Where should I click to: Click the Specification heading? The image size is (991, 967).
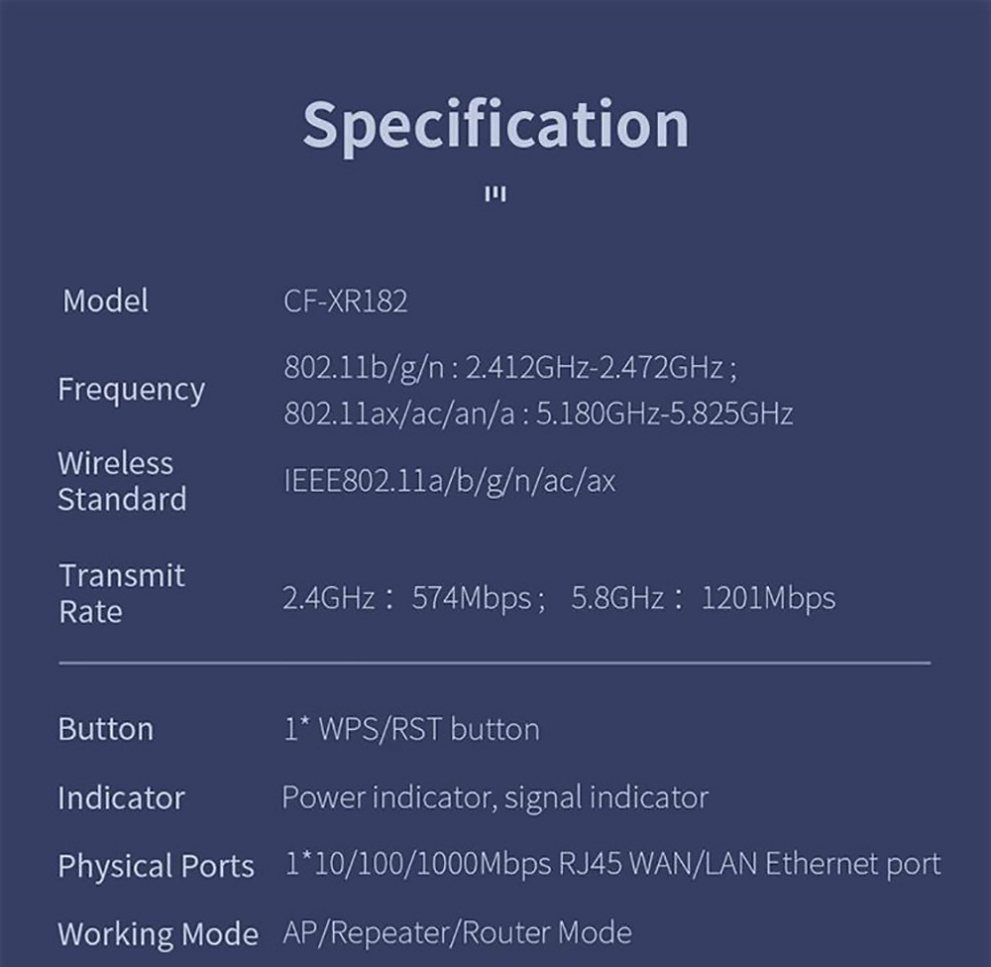point(495,124)
